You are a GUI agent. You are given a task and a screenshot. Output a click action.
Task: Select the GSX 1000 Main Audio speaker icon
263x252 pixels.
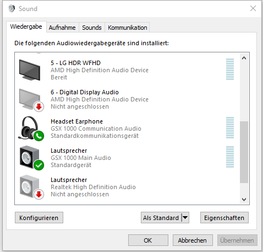tap(30, 157)
